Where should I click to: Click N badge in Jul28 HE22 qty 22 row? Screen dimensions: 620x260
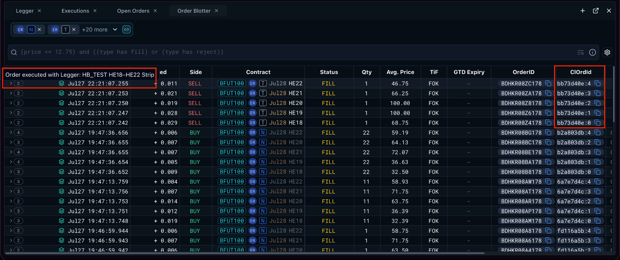point(263,133)
